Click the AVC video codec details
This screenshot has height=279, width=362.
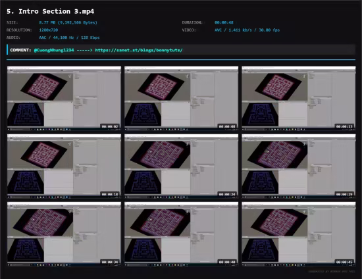(247, 30)
